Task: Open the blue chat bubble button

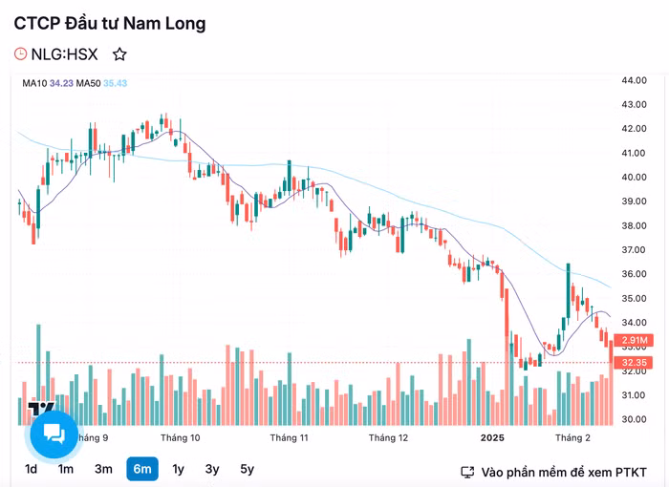Action: 54,435
